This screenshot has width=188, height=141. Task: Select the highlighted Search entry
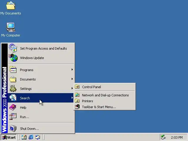tap(41, 98)
